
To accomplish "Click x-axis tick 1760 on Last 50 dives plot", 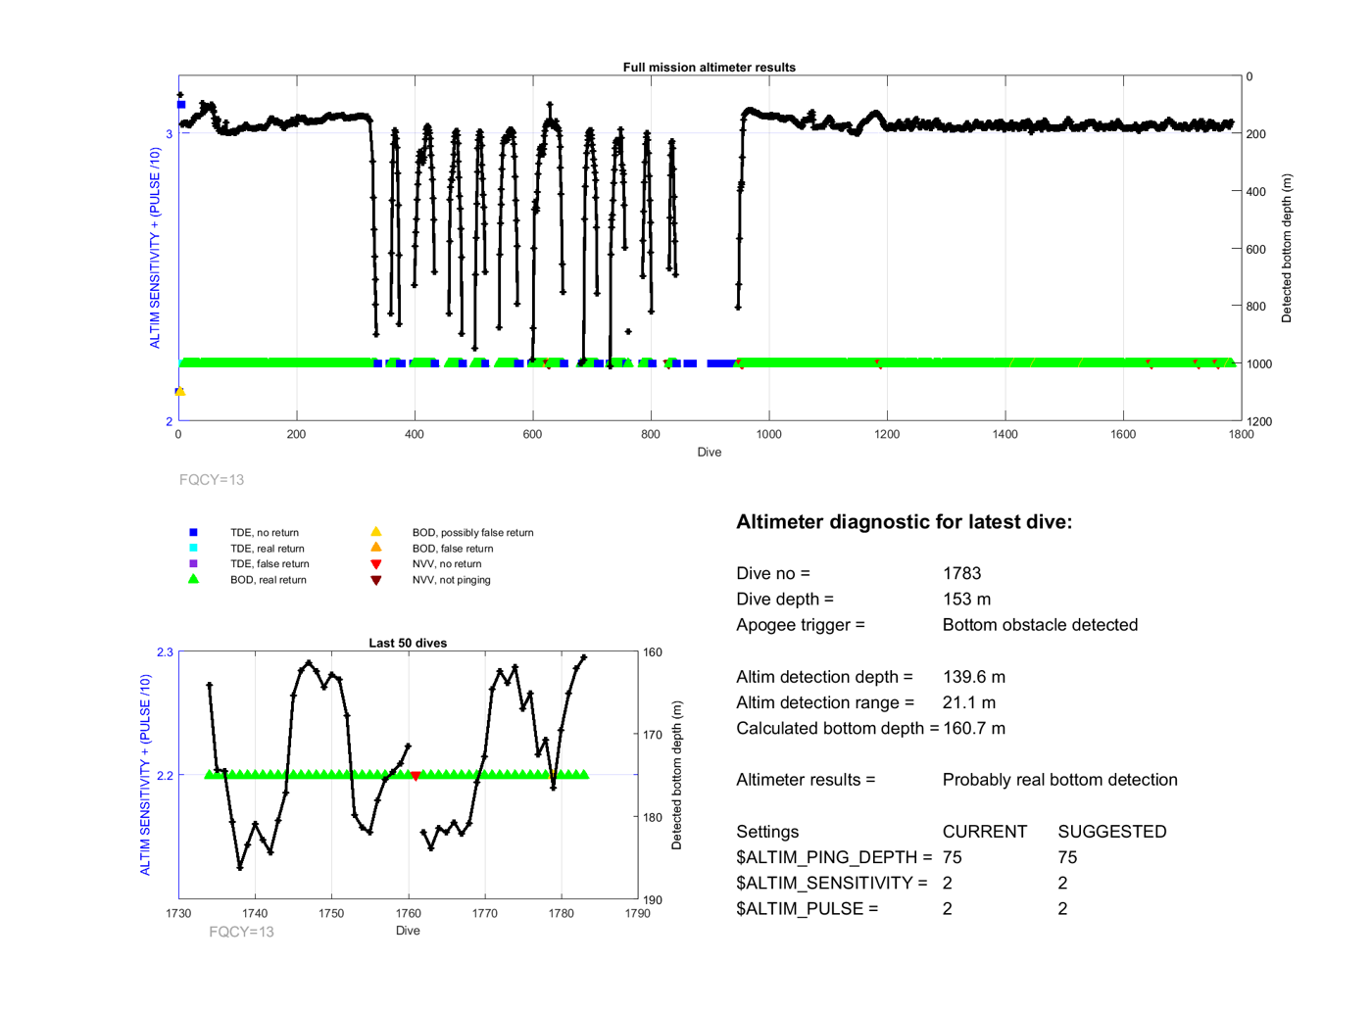I will coord(408,913).
